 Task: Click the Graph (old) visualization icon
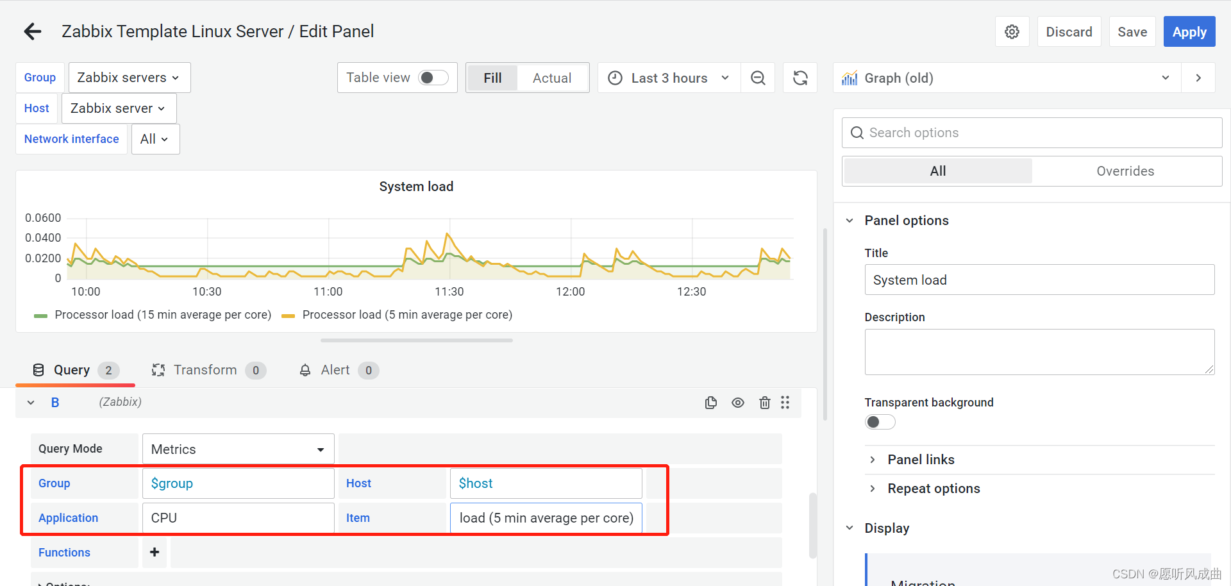click(x=850, y=78)
